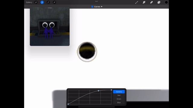This screenshot has height=108, width=193.
Task: Return to the Gallery
Action: 29,2
